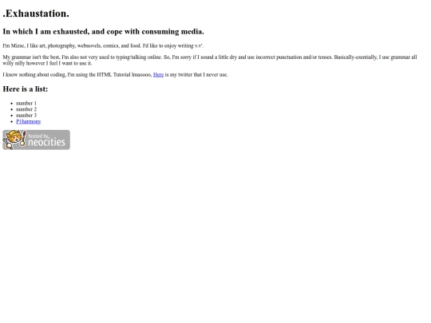Viewport: 431px width, 323px height.
Task: Click the "I'm Mizse" intro paragraph
Action: pos(103,45)
